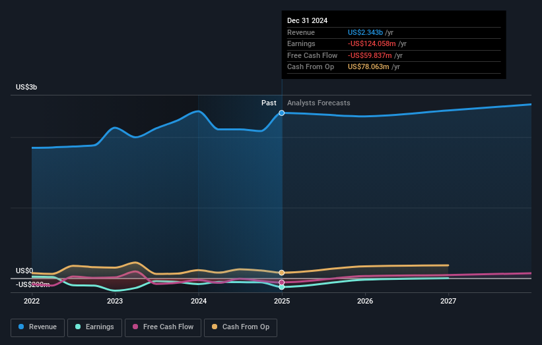Viewport: 542px width, 345px height.
Task: Click the -US$200m y-axis label
Action: (x=32, y=284)
